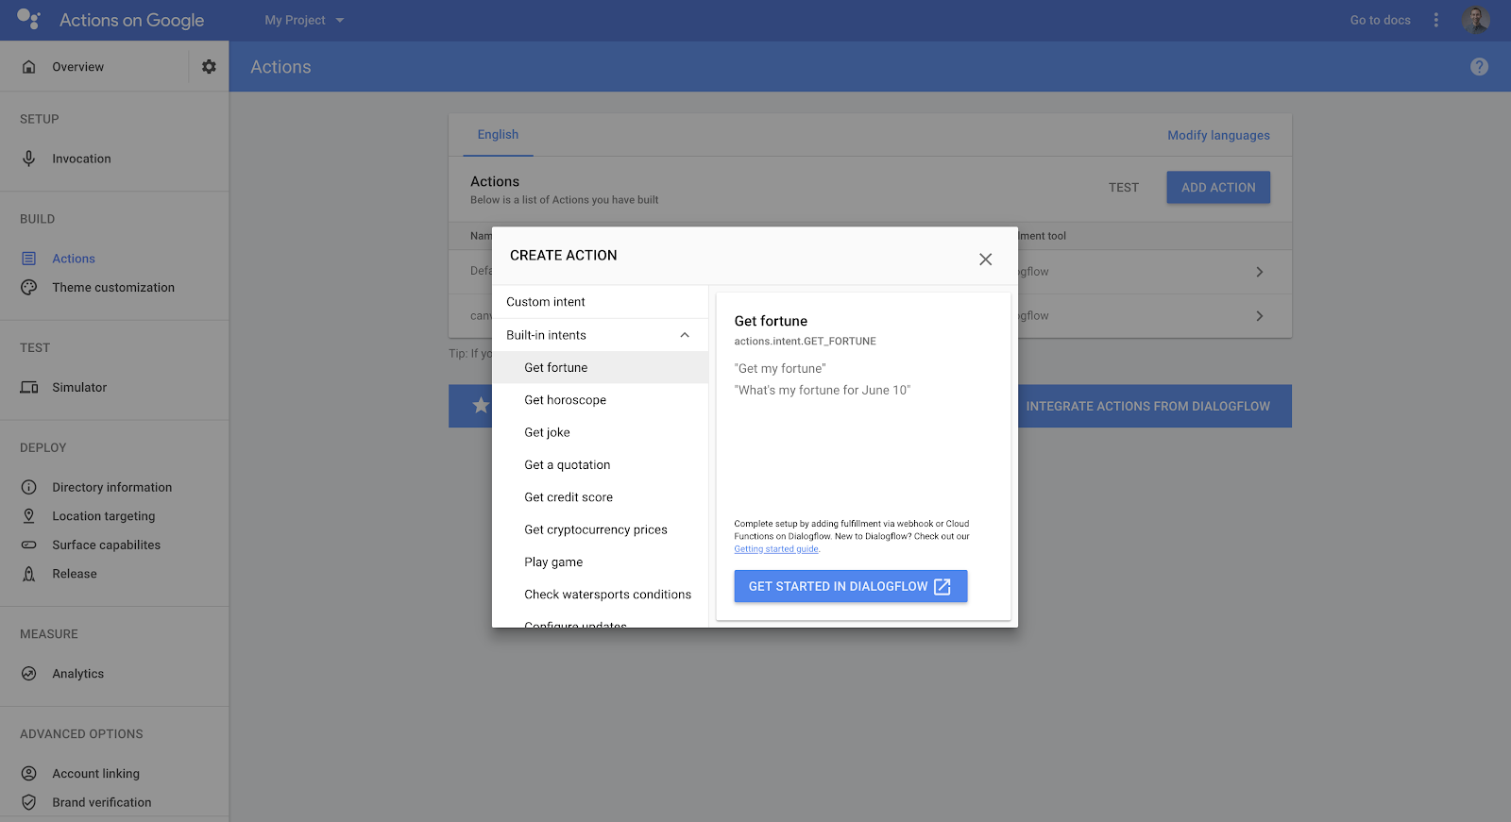Expand the second action row chevron
This screenshot has height=822, width=1511.
(1259, 316)
